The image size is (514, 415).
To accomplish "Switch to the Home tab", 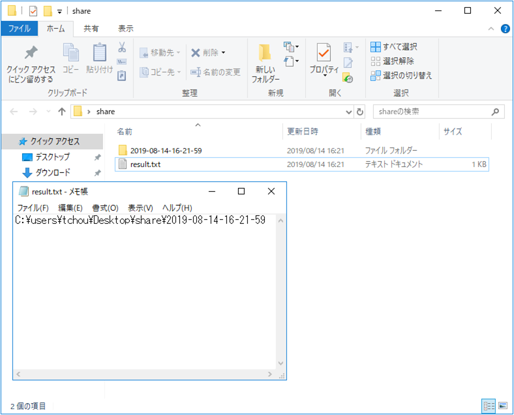I will point(55,29).
